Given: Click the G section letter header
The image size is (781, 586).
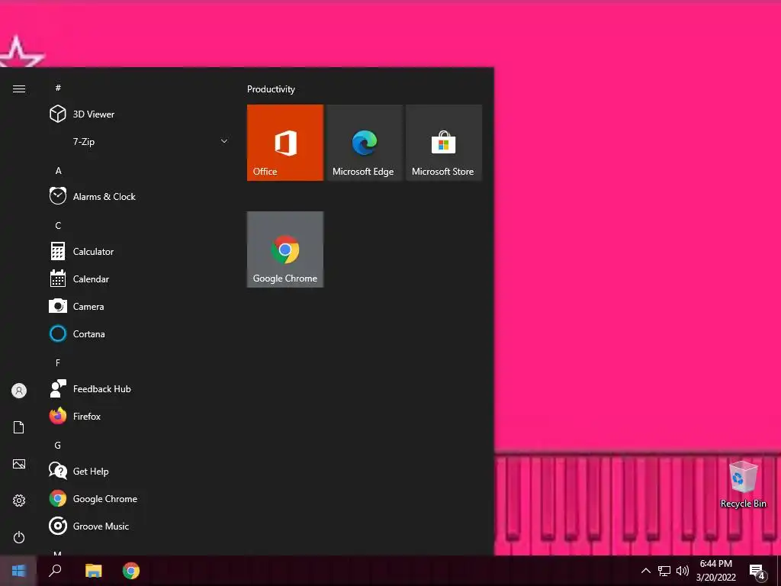Looking at the screenshot, I should 58,445.
